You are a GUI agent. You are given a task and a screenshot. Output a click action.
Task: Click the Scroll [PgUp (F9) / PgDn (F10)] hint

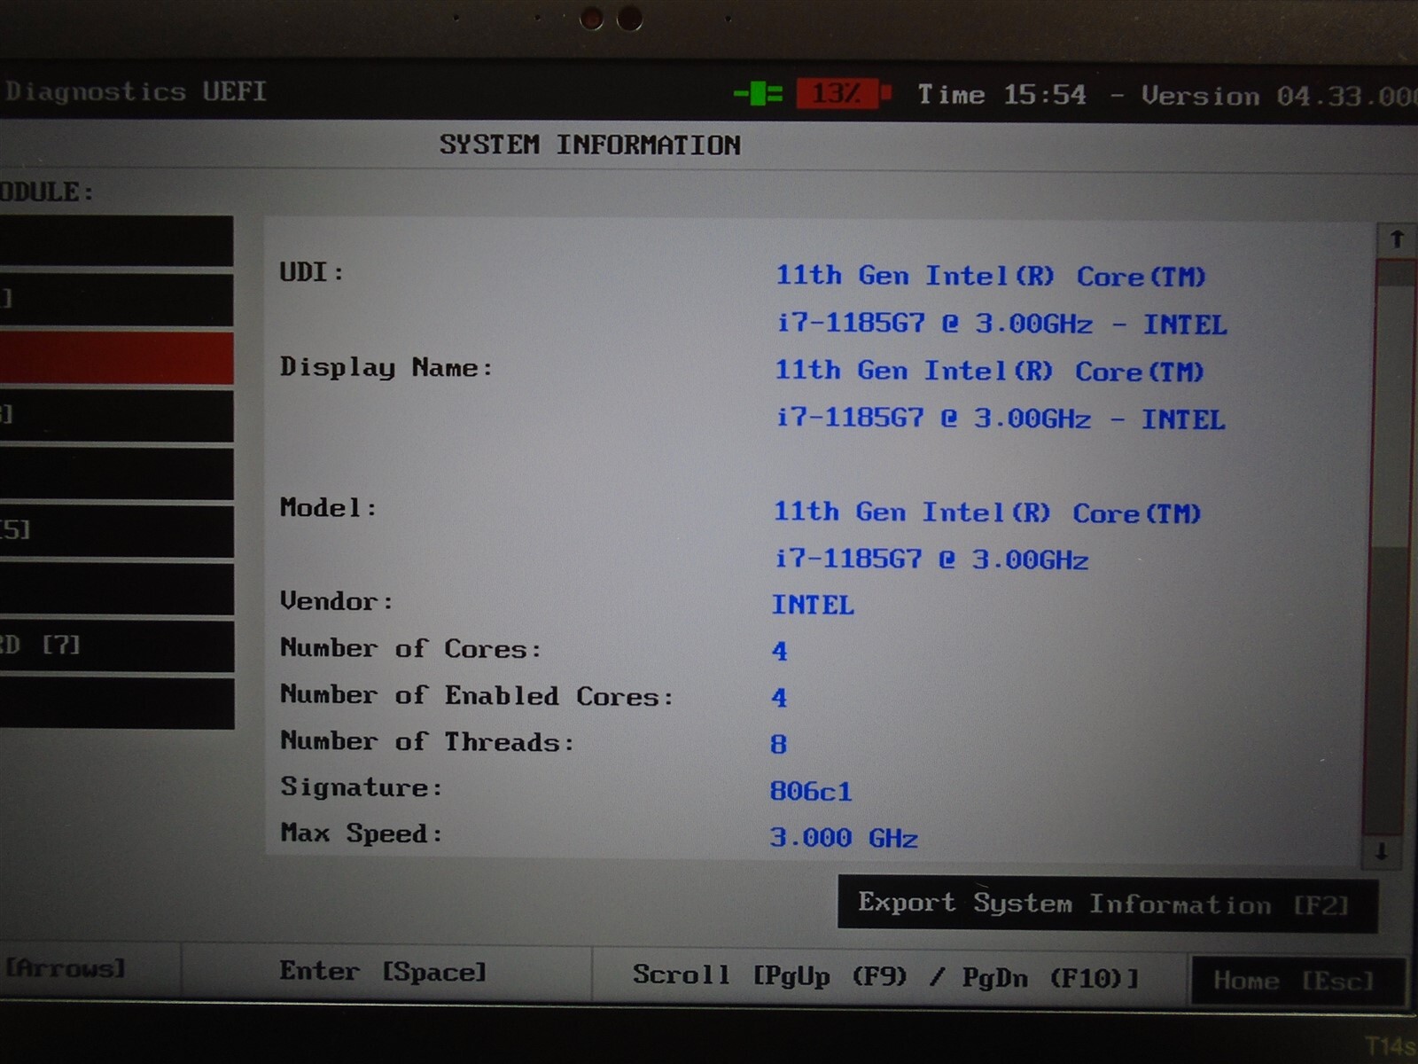(x=885, y=976)
